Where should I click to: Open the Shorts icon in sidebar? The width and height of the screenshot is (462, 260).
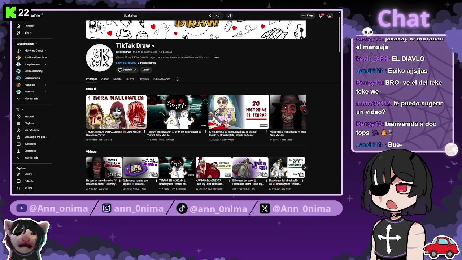18,32
